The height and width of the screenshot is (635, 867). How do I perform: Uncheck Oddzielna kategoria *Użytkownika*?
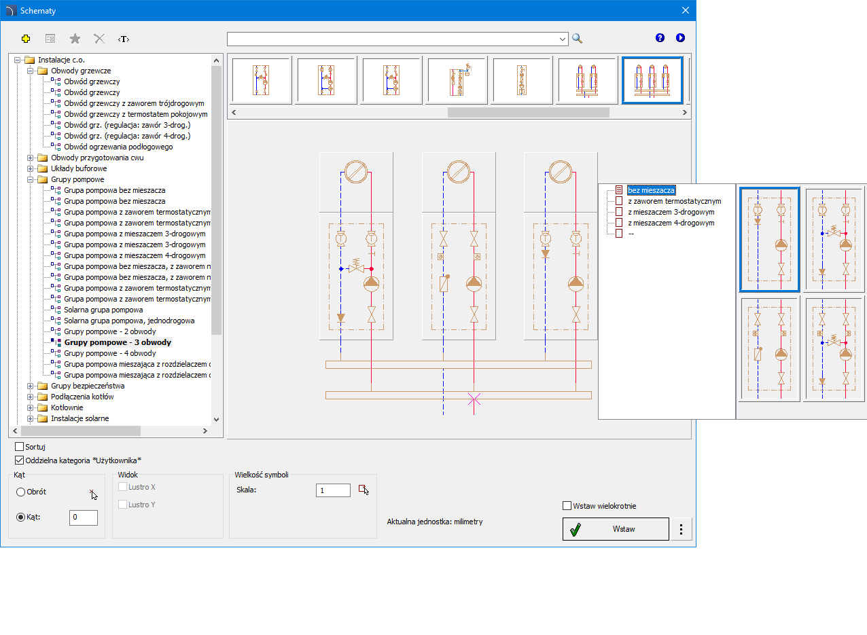coord(20,460)
